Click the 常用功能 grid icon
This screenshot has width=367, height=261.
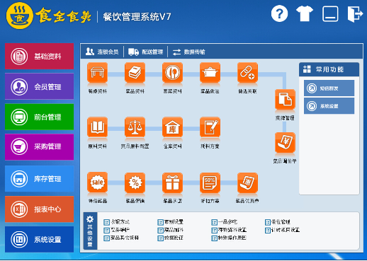[307, 69]
